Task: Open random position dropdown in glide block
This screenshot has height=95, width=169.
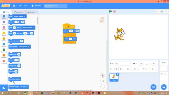Action: click(28, 28)
